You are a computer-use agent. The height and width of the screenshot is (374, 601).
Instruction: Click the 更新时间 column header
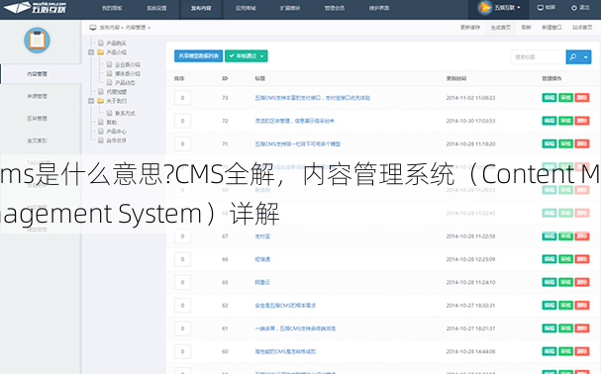456,78
